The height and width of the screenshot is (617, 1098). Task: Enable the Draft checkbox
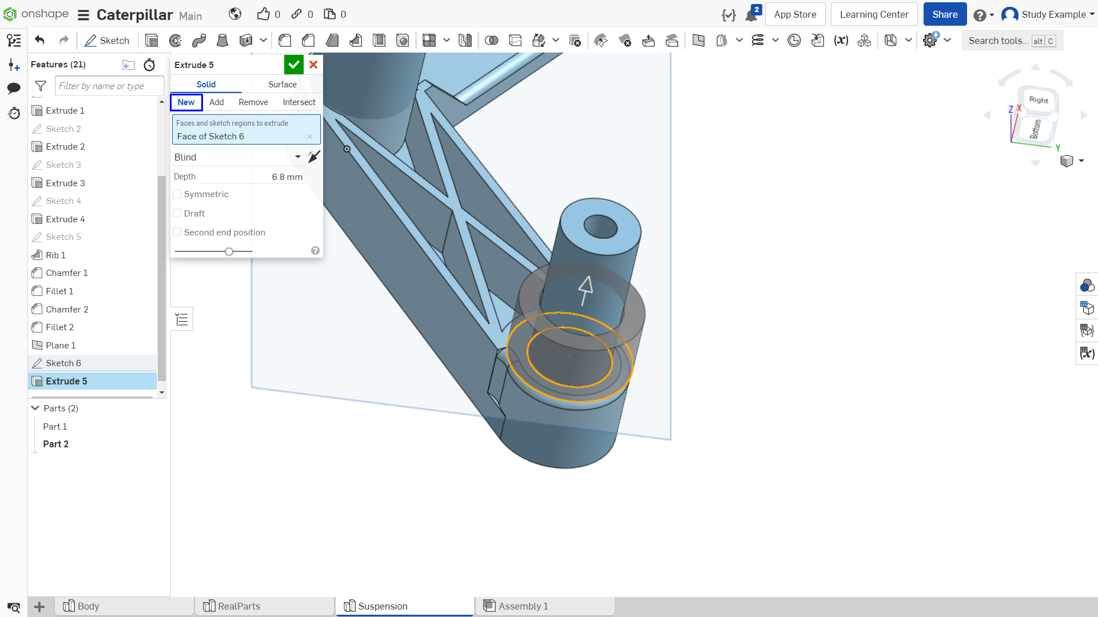[177, 213]
